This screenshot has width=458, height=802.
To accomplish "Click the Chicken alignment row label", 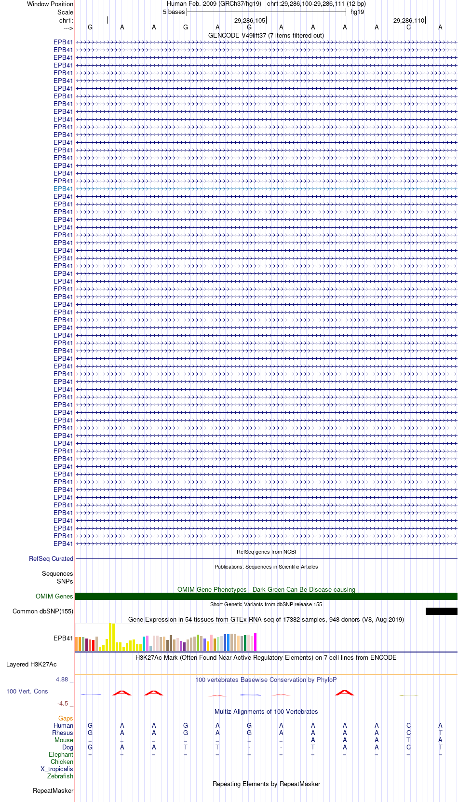I will click(x=62, y=762).
